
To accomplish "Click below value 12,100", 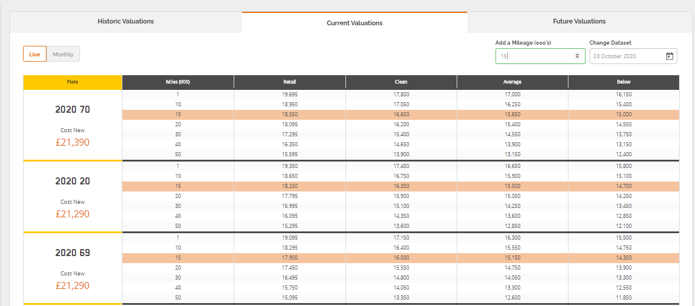I will tap(624, 226).
